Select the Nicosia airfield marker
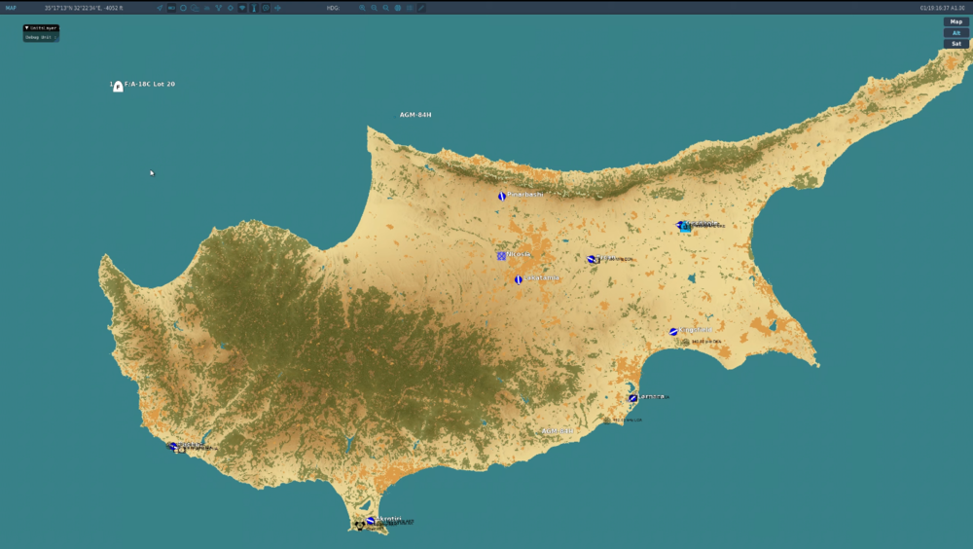 (x=501, y=256)
